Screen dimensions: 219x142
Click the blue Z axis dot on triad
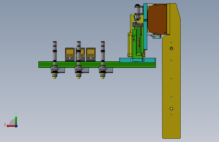pyautogui.click(x=16, y=126)
